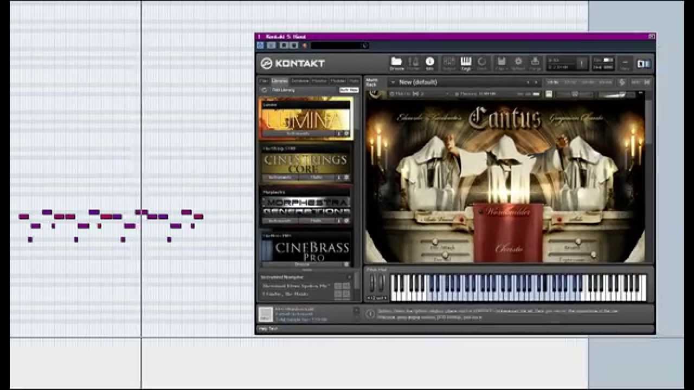
Task: Toggle Solo Vowel red jewel button
Action: point(462,219)
